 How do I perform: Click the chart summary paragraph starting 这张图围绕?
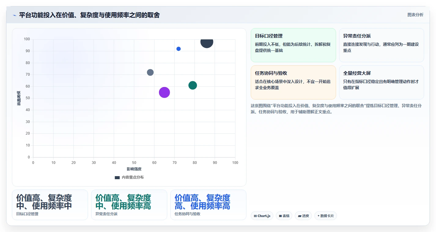(336, 109)
